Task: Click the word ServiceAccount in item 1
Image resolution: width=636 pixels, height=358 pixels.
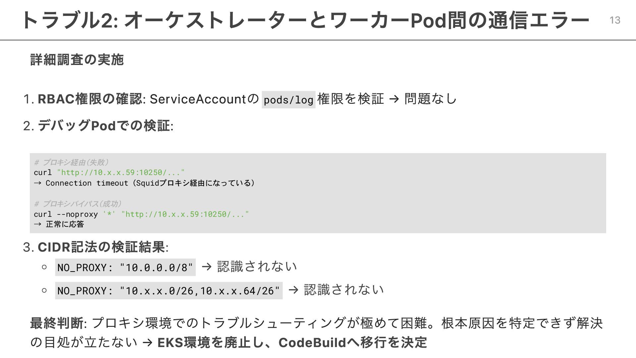Action: click(198, 99)
